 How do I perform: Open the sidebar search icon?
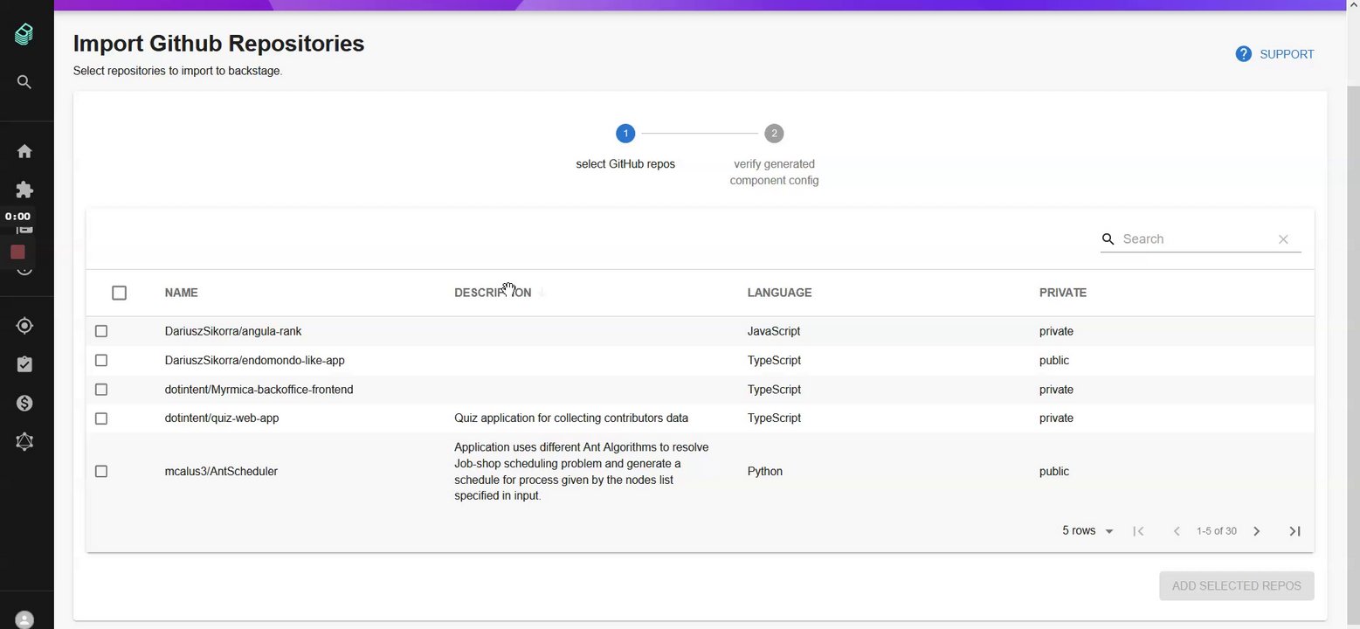click(x=24, y=82)
